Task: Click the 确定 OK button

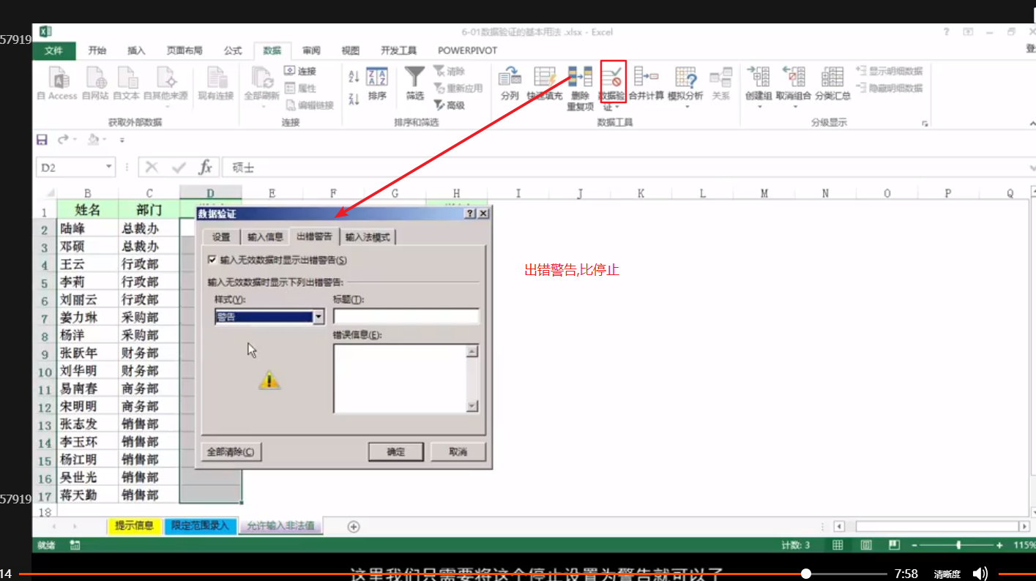Action: click(395, 451)
